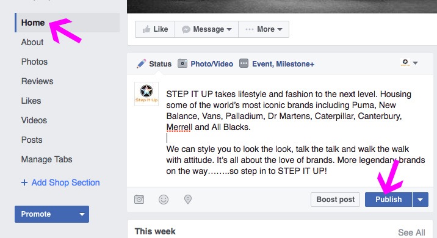Click the camera icon below the post text
This screenshot has height=238, width=437.
coord(139,200)
